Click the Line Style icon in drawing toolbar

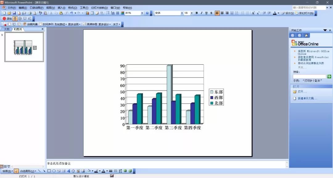[x=111, y=171]
